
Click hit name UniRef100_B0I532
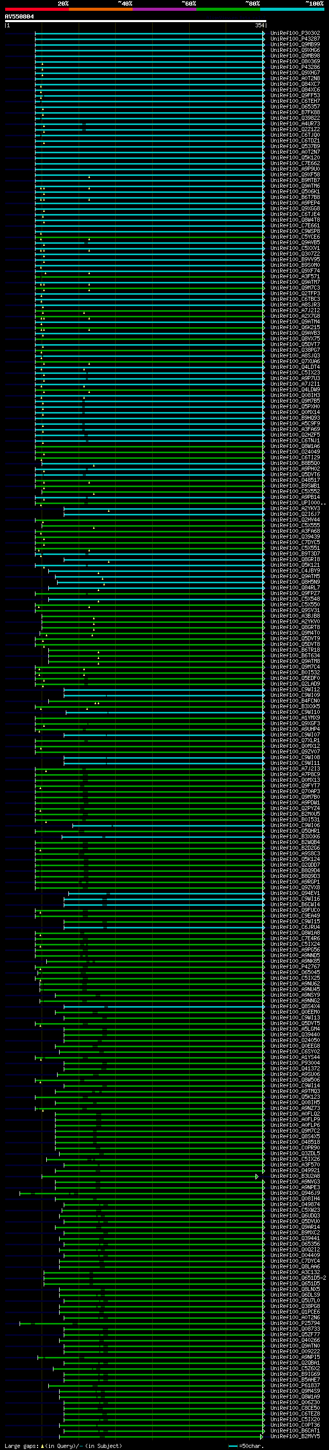point(295,673)
